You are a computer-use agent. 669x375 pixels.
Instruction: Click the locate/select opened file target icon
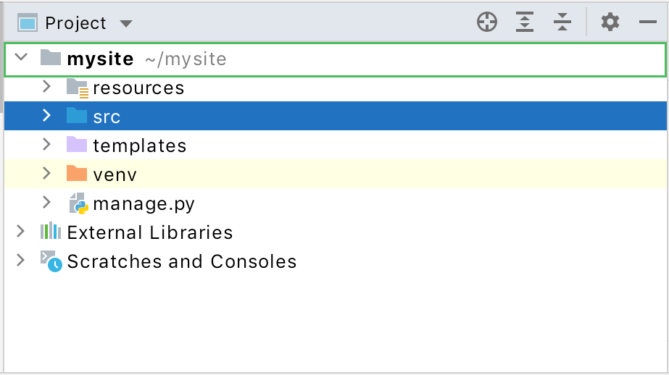[x=487, y=22]
